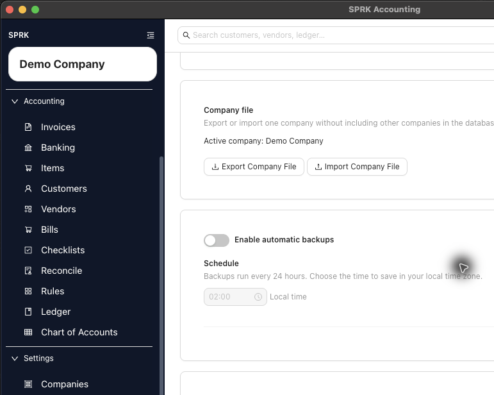Viewport: 494px width, 395px height.
Task: Click Export Company File button
Action: 254,167
